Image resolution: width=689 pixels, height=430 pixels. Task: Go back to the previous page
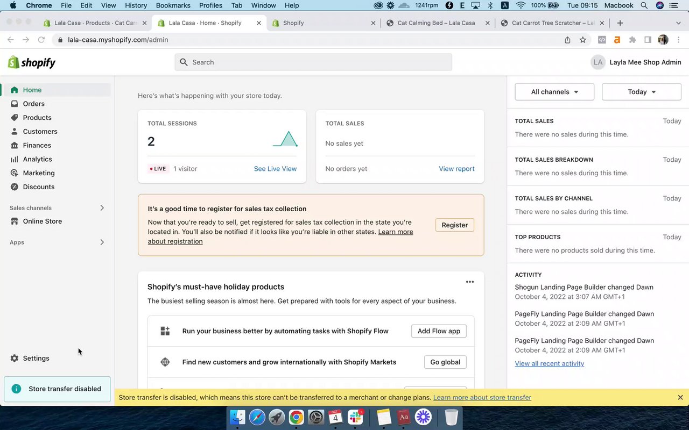(10, 40)
